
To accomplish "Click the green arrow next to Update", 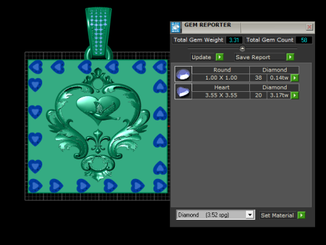I will coord(219,57).
